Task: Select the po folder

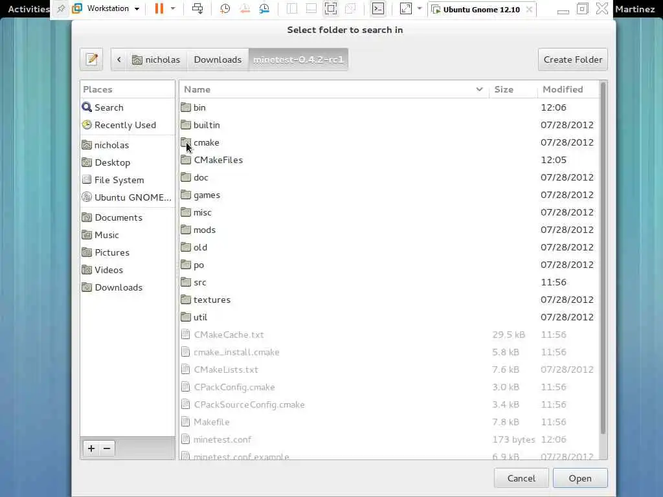Action: click(389, 265)
